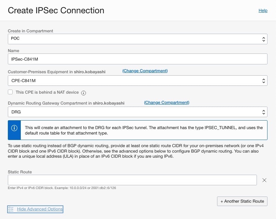Click Hide Advanced Options link

[x=40, y=209]
